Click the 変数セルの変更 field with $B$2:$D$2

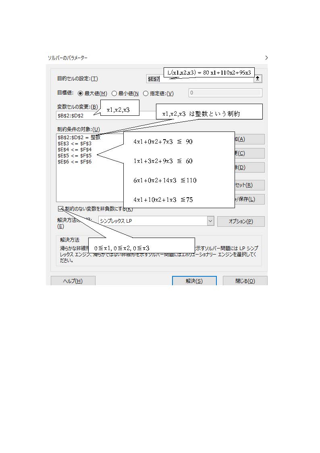[x=77, y=116]
